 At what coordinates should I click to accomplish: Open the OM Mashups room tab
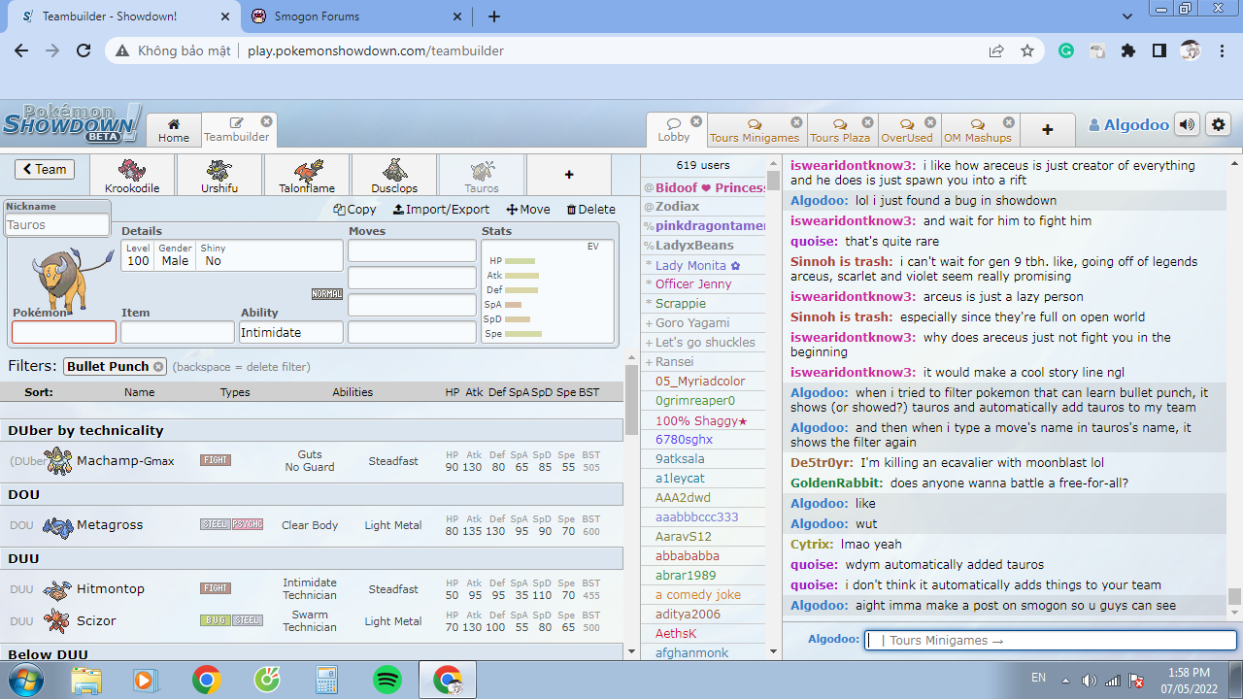[x=978, y=130]
